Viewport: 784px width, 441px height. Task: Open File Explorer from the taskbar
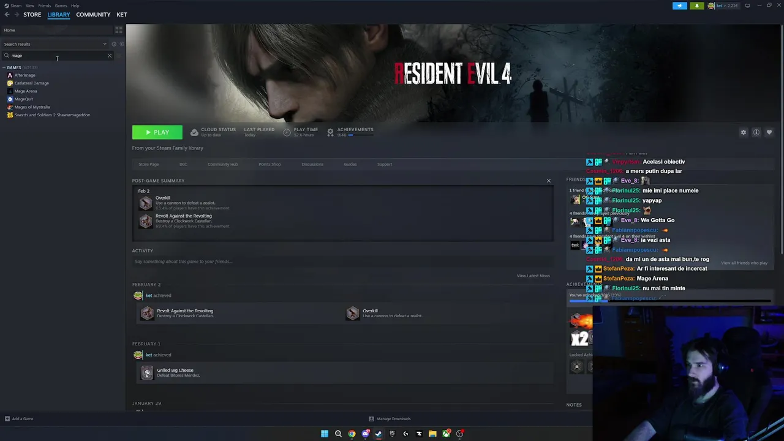pos(432,434)
